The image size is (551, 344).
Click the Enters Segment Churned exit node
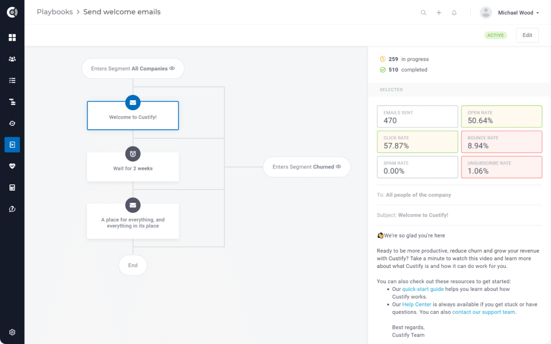pyautogui.click(x=307, y=167)
